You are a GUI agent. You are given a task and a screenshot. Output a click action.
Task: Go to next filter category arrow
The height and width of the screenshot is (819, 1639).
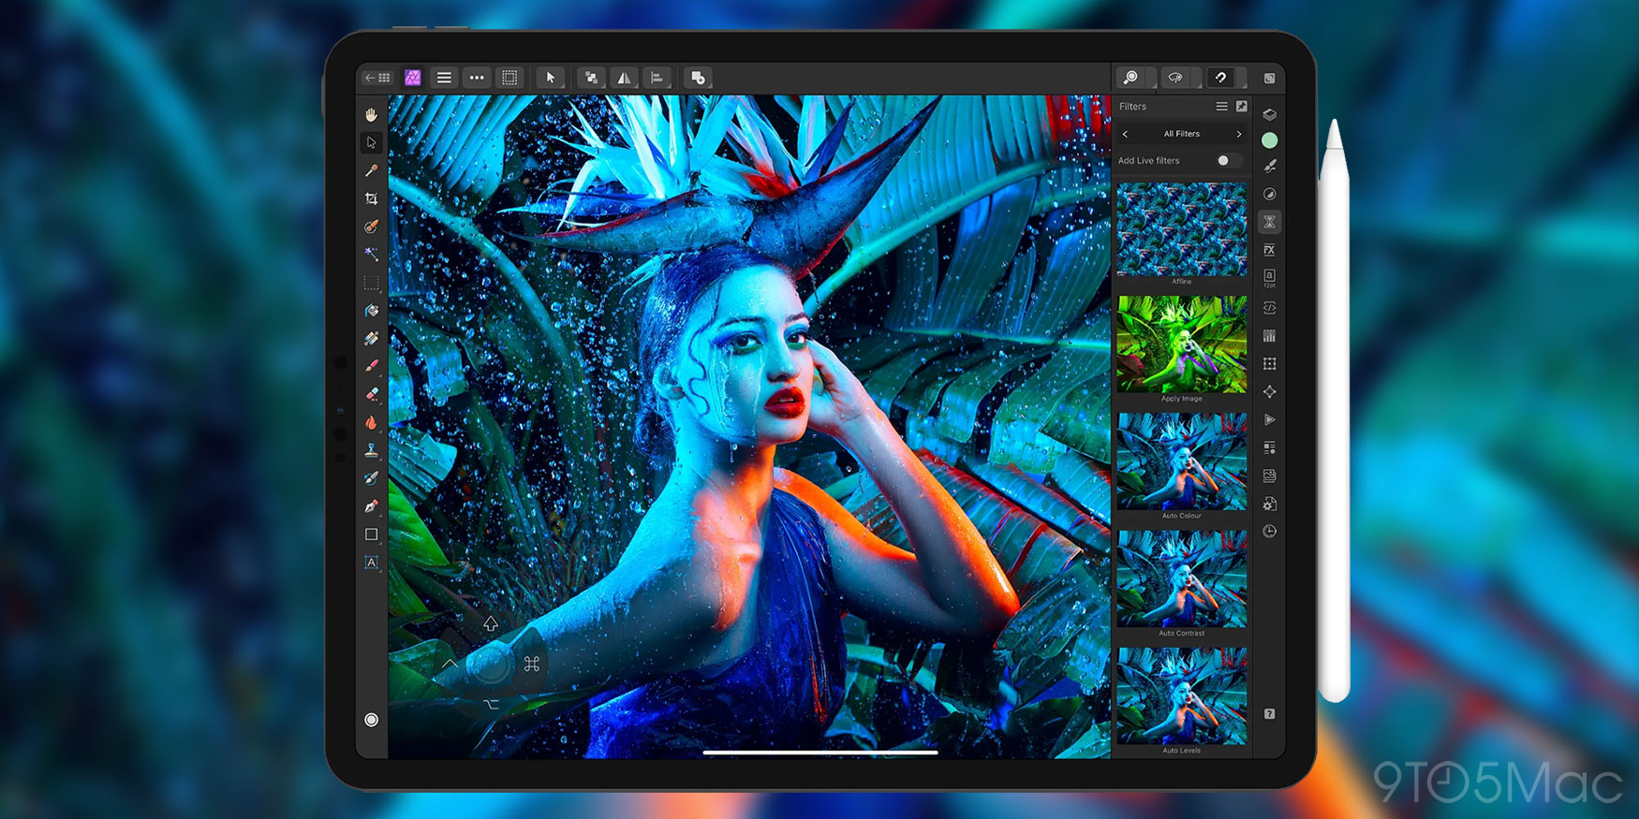[x=1238, y=134]
